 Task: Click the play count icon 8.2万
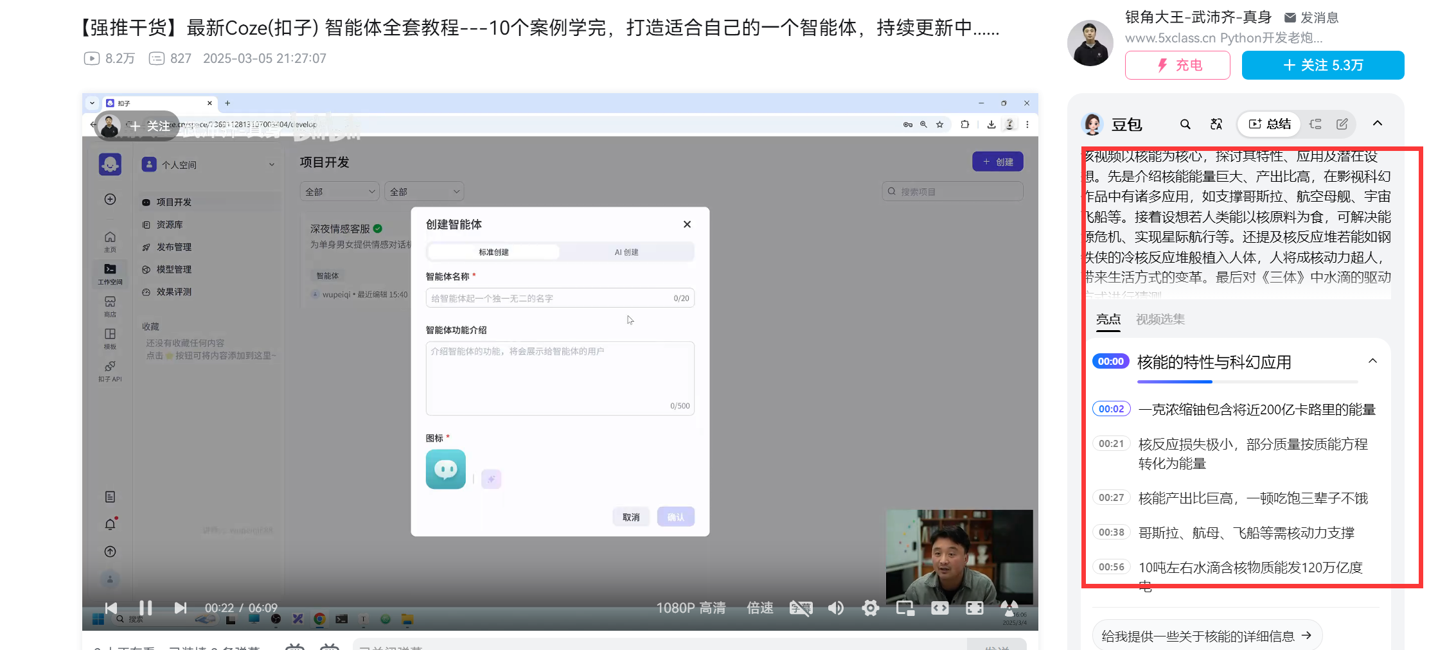(92, 58)
